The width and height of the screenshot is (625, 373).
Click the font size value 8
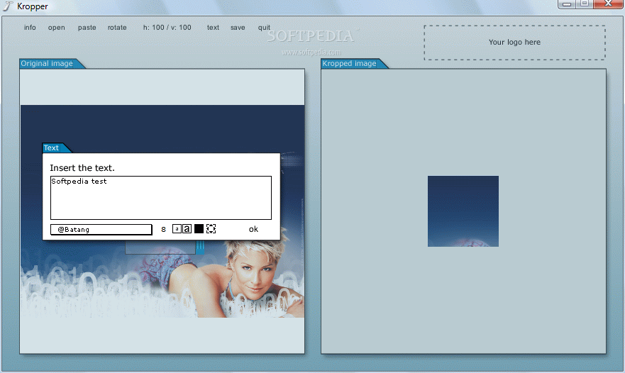click(x=163, y=230)
